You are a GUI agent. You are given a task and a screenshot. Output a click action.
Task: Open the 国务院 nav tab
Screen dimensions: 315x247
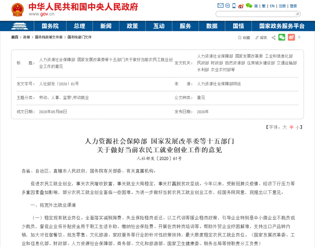tap(50, 26)
